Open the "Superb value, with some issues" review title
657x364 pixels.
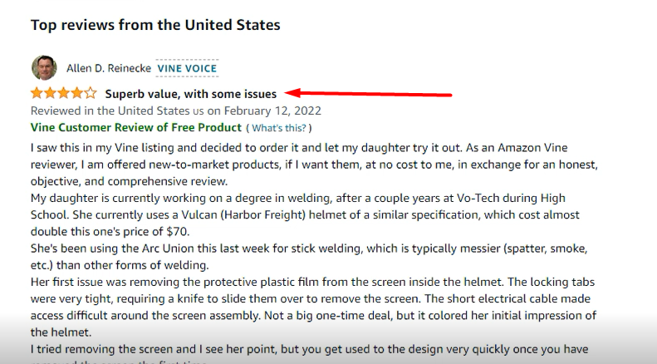pos(191,94)
